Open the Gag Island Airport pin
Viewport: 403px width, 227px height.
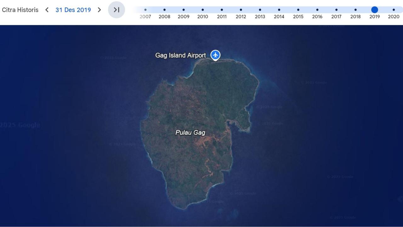click(215, 55)
